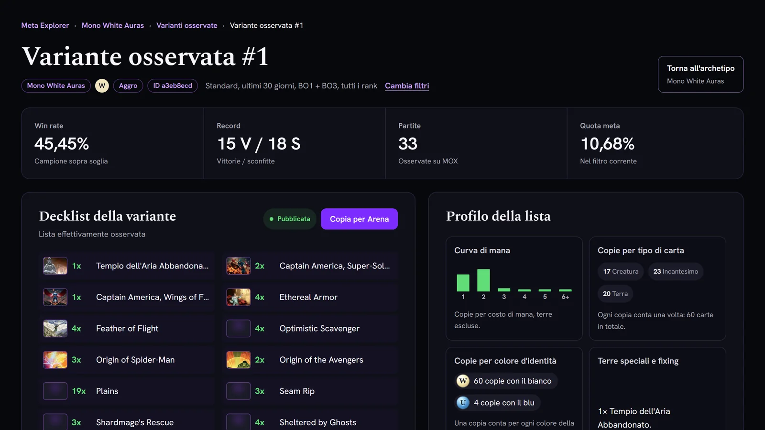Open Varianti osservate breadcrumb
Screen dimensions: 765x430
(187, 25)
